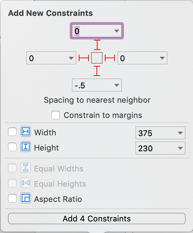Click the Add 4 Constraints button

click(97, 219)
